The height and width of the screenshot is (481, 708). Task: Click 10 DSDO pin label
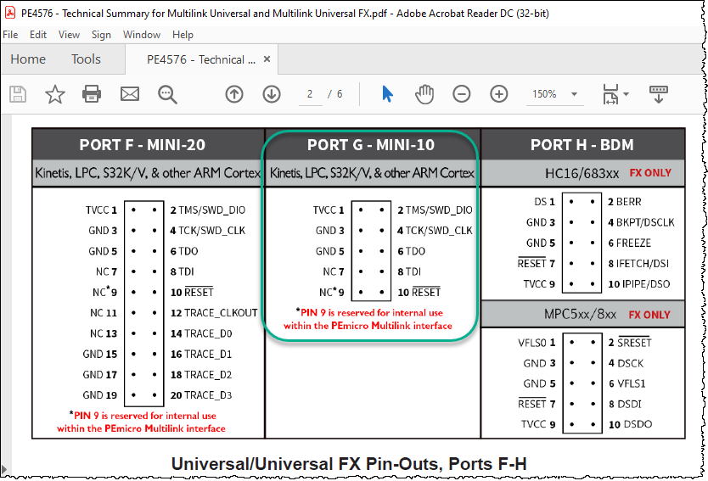pyautogui.click(x=631, y=425)
